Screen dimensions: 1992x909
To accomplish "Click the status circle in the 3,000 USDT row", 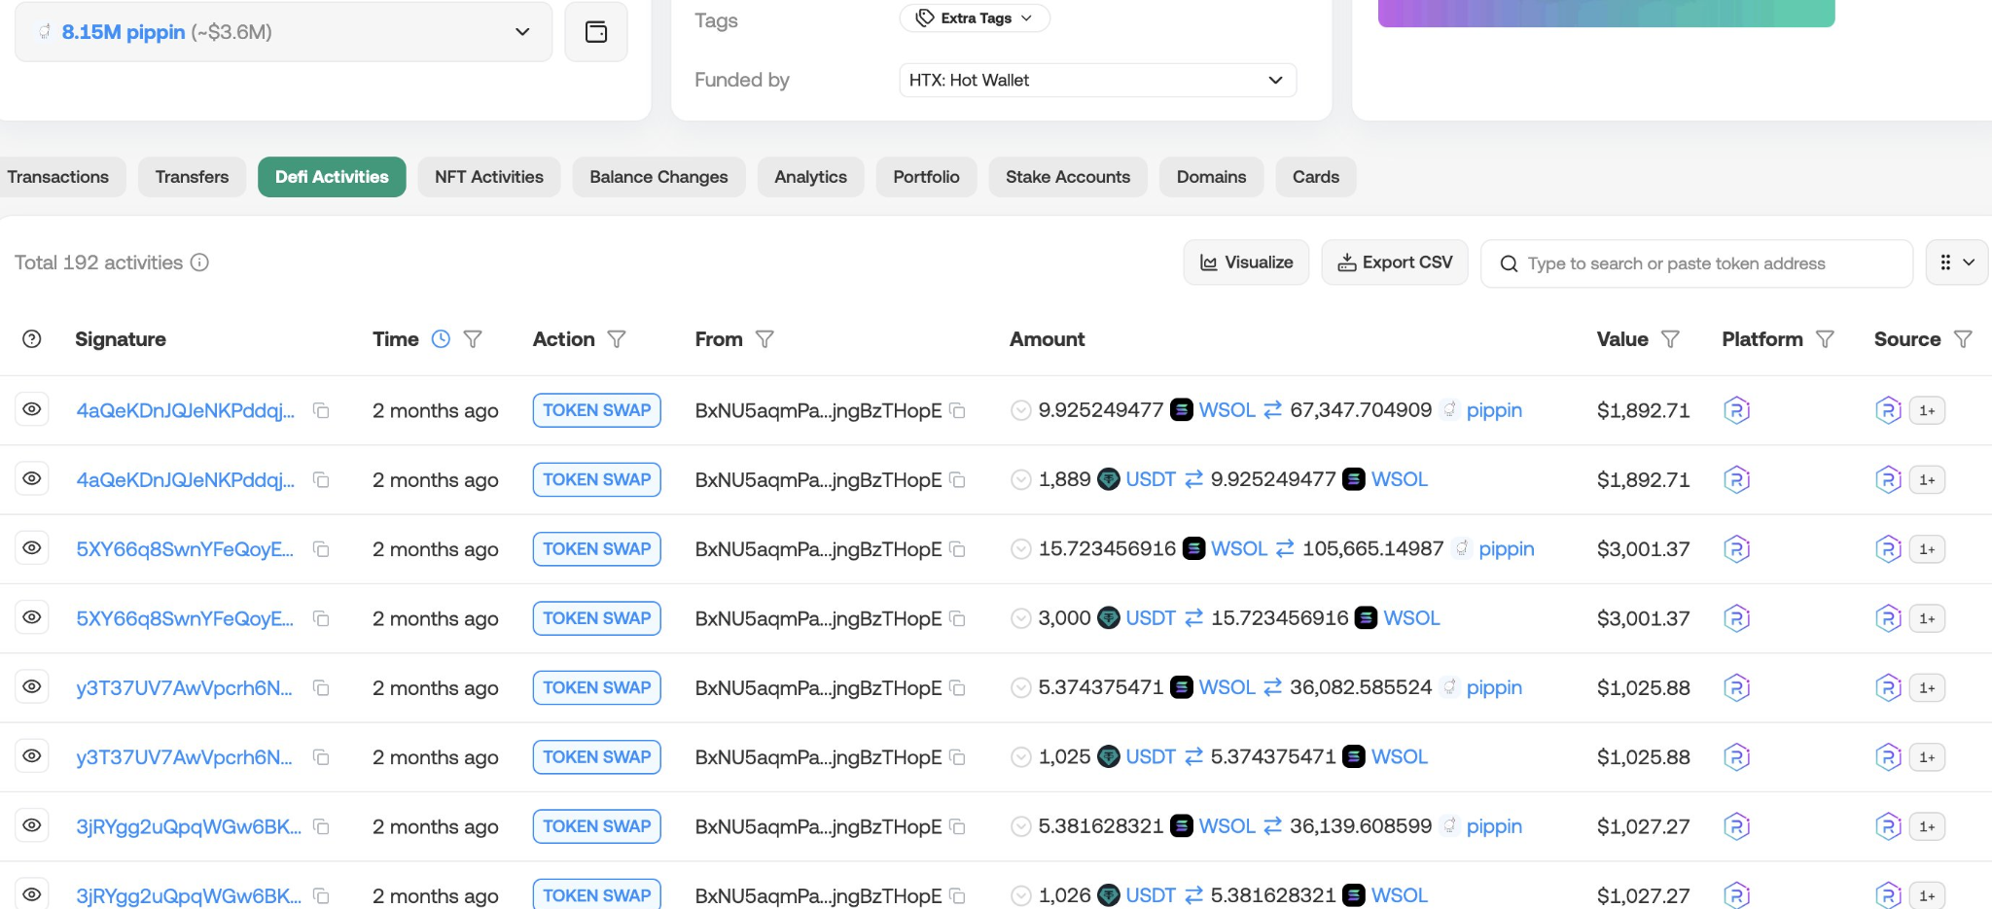I will 1020,618.
